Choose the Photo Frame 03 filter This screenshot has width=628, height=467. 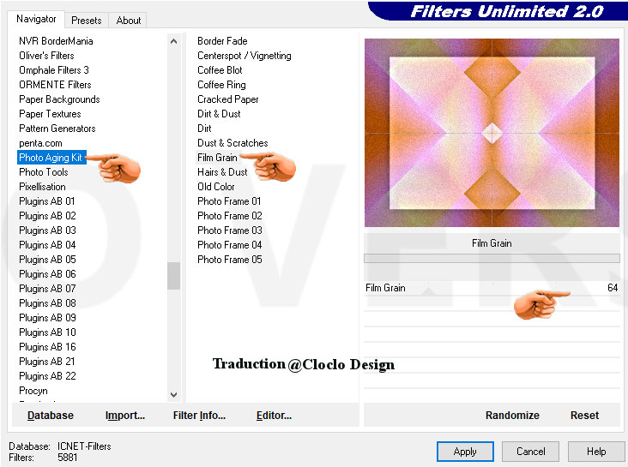click(x=229, y=231)
